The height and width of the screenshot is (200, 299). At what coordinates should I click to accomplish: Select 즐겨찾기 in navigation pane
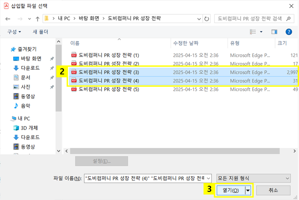pos(24,49)
